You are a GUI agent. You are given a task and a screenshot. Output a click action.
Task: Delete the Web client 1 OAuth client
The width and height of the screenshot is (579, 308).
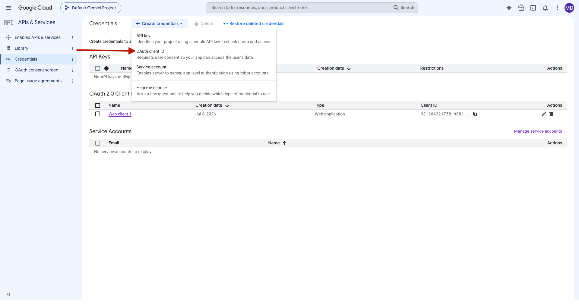tap(551, 114)
